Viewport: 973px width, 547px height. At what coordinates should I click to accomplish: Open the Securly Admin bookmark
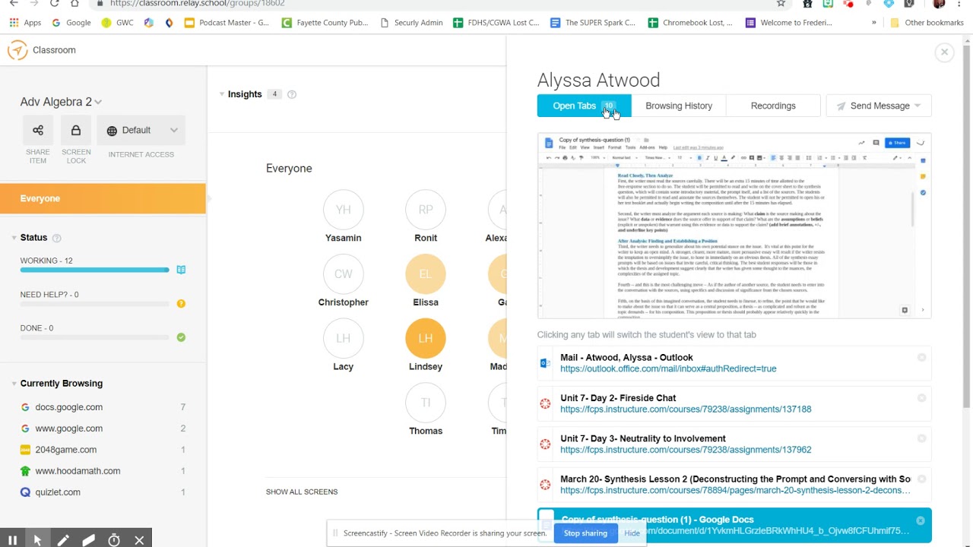pyautogui.click(x=411, y=23)
